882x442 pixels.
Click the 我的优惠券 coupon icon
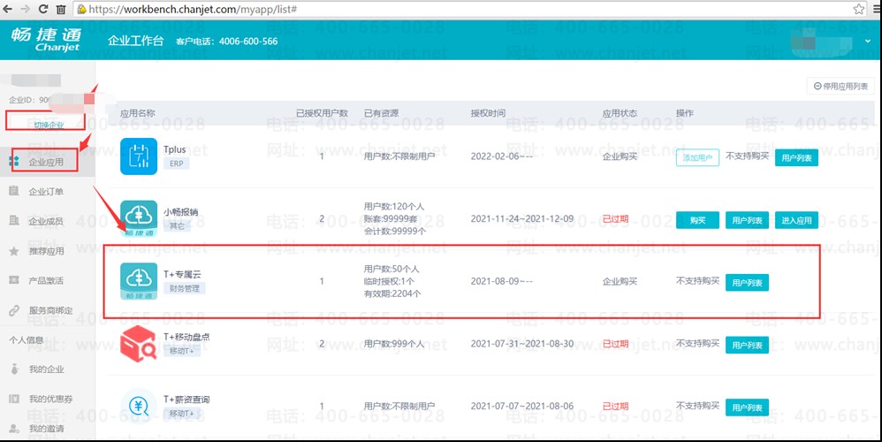tap(14, 399)
